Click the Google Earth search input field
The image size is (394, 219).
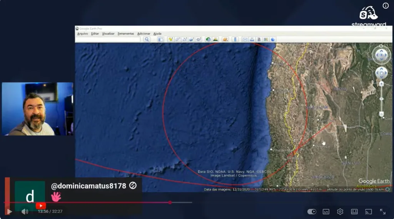tap(108, 40)
